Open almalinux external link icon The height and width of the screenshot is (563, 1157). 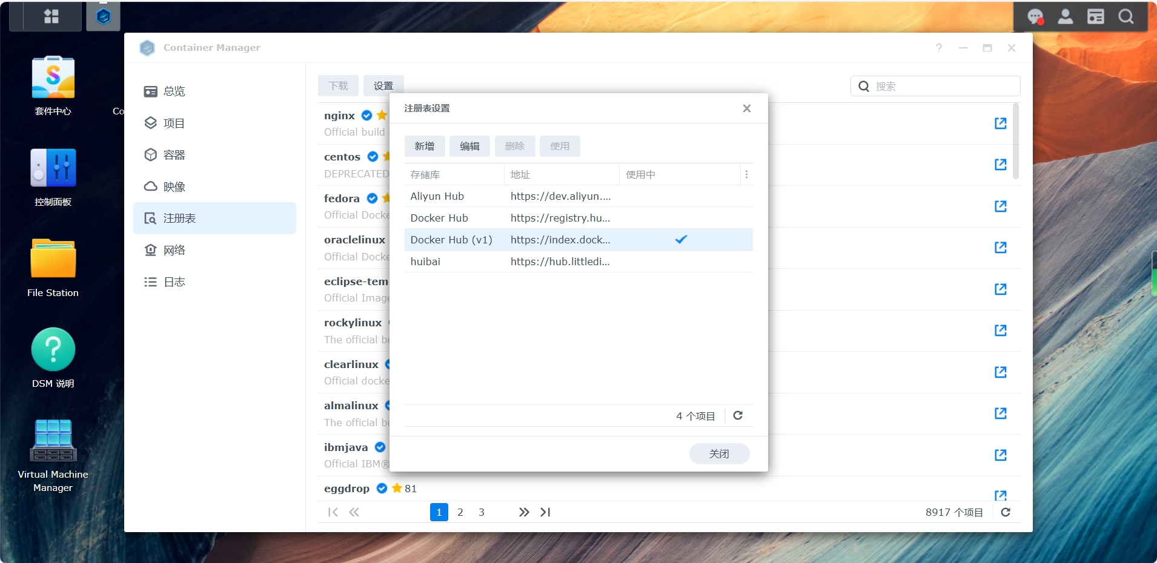coord(1001,413)
